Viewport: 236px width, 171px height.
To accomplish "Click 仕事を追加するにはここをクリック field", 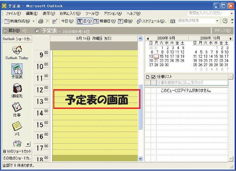I will pyautogui.click(x=192, y=82).
